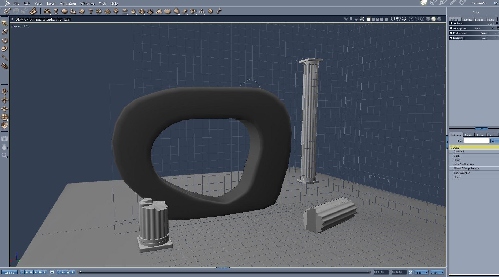Open the Time display dropdown

421,272
